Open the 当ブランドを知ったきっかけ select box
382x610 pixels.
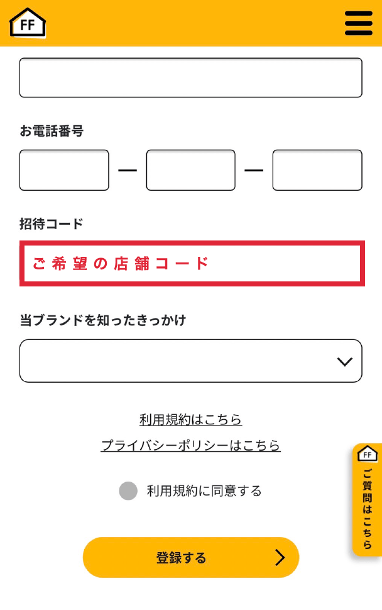(x=190, y=361)
